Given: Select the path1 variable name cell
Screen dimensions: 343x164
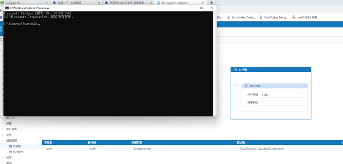Looking at the screenshot, I should (50, 149).
